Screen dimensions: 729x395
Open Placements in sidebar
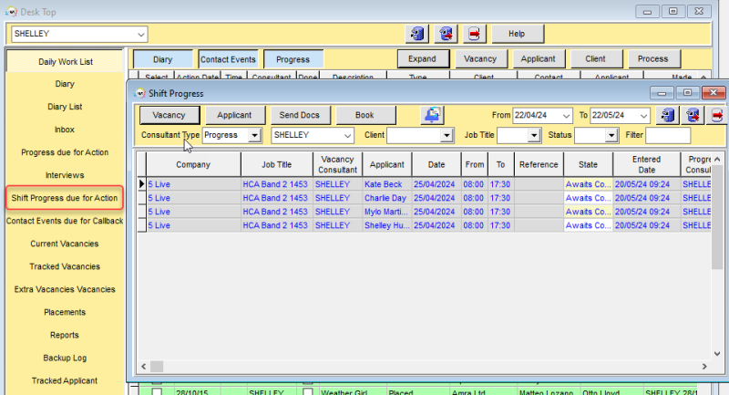coord(65,312)
